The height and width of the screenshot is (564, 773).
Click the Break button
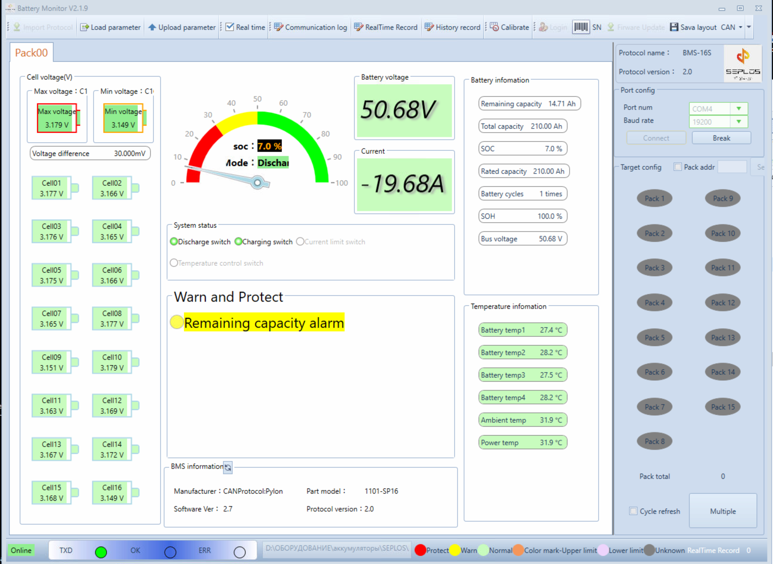(x=721, y=138)
